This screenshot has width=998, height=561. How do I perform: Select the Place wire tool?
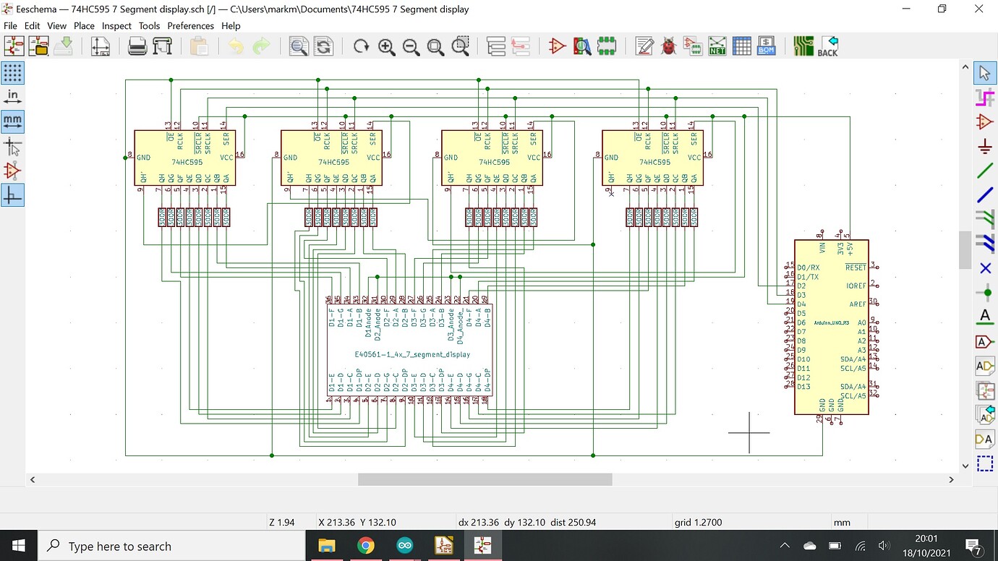tap(984, 171)
